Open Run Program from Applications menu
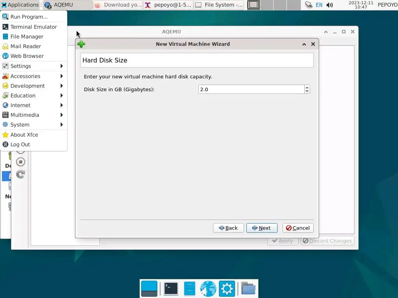 point(34,17)
